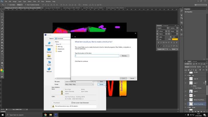
Task: Click yellow text Color swatch in Character panel
Action: click(175, 39)
